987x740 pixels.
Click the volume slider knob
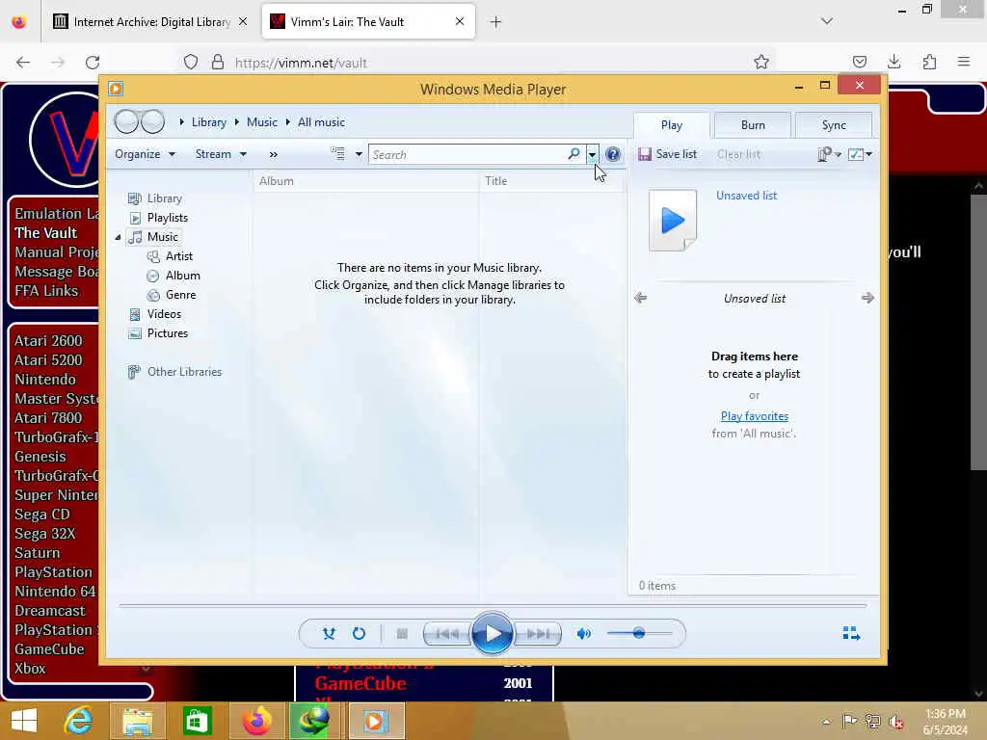coord(639,633)
